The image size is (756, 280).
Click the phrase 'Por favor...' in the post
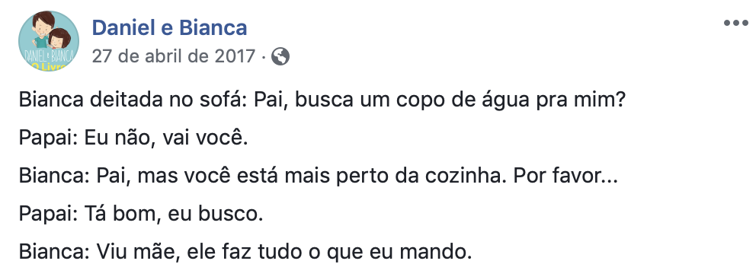click(x=565, y=176)
